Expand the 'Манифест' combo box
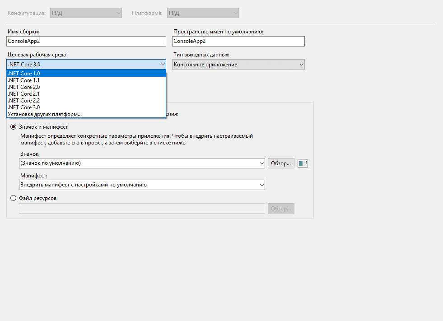 point(142,185)
